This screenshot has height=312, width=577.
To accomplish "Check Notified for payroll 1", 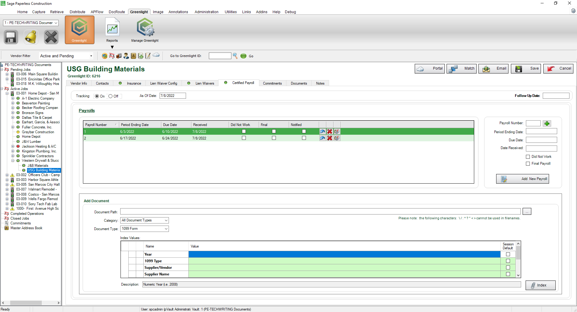I will point(304,131).
